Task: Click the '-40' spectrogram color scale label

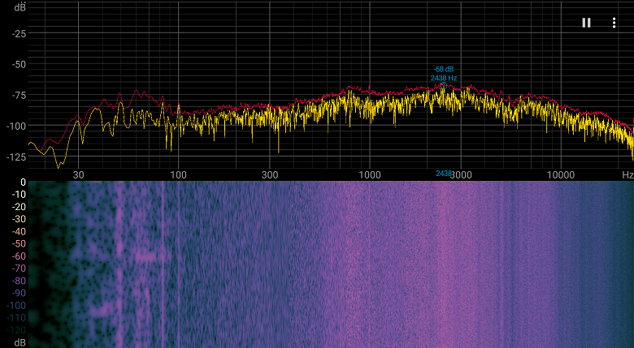Action: 20,232
